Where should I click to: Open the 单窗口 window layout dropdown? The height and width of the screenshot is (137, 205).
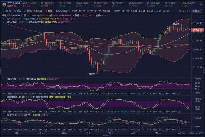(197, 11)
